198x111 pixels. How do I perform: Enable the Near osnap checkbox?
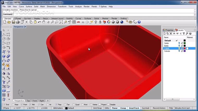coord(13,105)
